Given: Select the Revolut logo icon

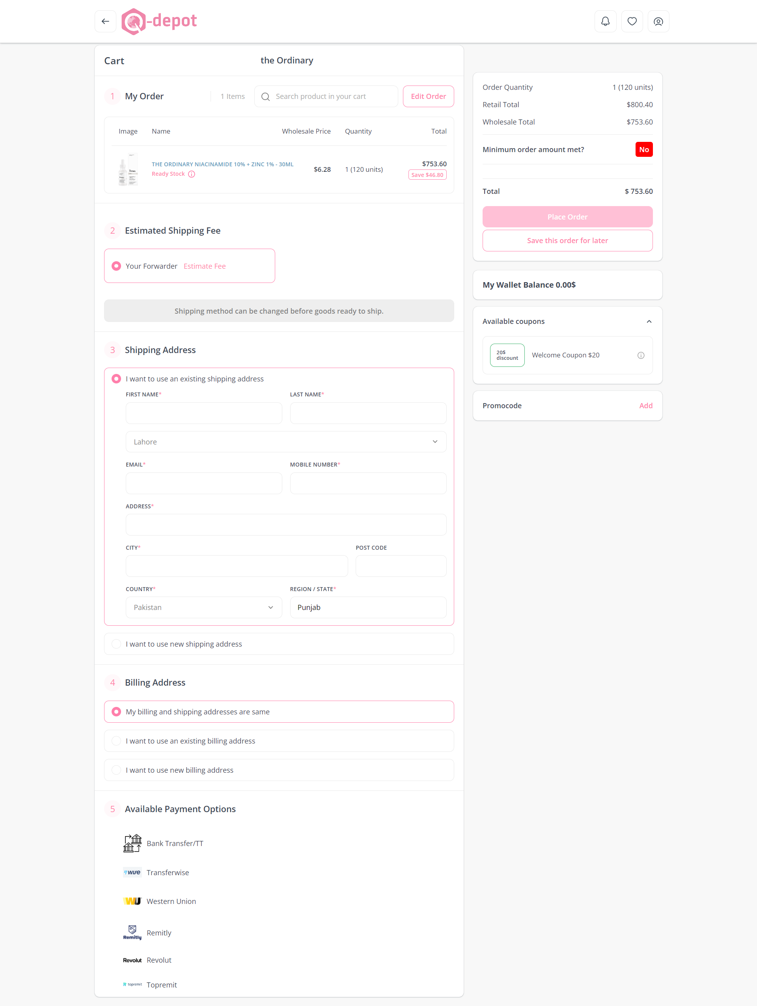Looking at the screenshot, I should click(x=132, y=960).
